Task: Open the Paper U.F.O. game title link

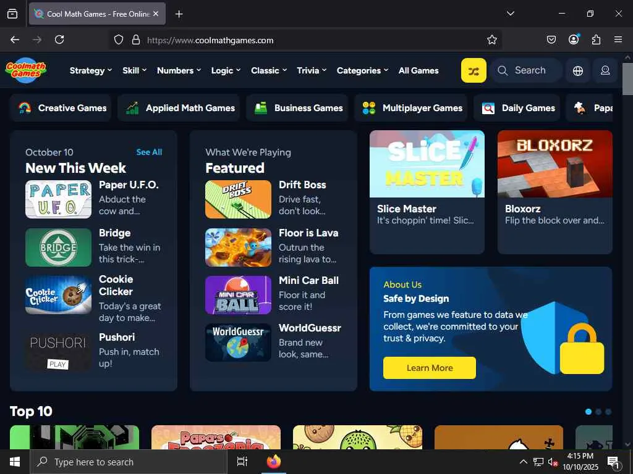Action: (129, 185)
